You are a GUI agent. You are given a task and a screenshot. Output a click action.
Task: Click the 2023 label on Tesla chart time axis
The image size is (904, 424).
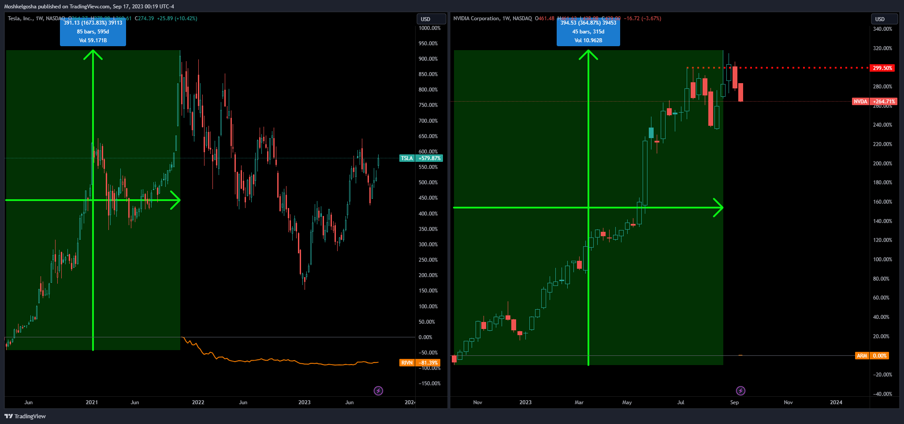(304, 402)
